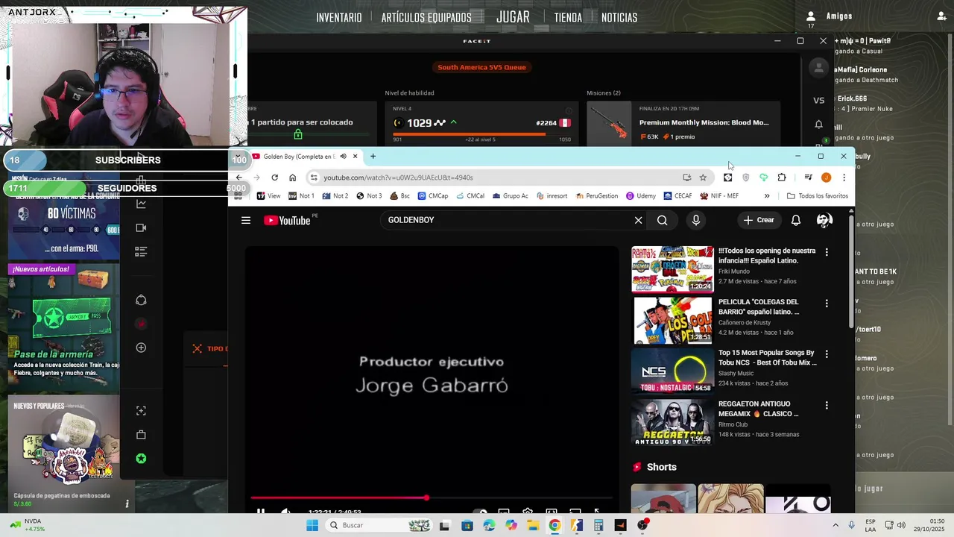954x537 pixels.
Task: Click the YouTube search magnifier button
Action: point(662,220)
